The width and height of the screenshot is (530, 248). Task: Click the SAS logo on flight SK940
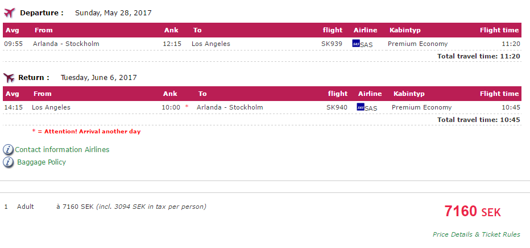coord(361,107)
